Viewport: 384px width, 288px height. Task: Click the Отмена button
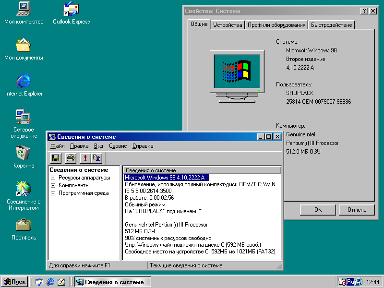[357, 210]
